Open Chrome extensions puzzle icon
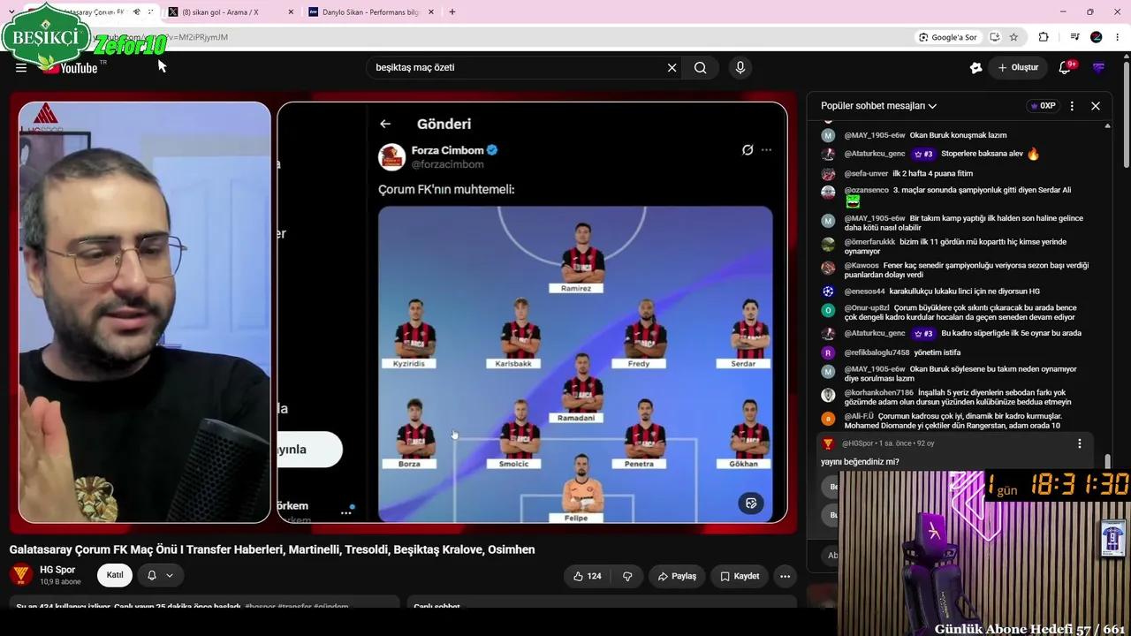Screen dimensions: 1131x636 click(1044, 37)
